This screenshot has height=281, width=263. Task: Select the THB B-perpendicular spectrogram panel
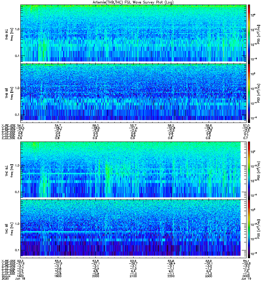click(133, 33)
